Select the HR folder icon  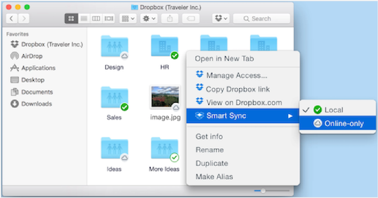pyautogui.click(x=164, y=46)
